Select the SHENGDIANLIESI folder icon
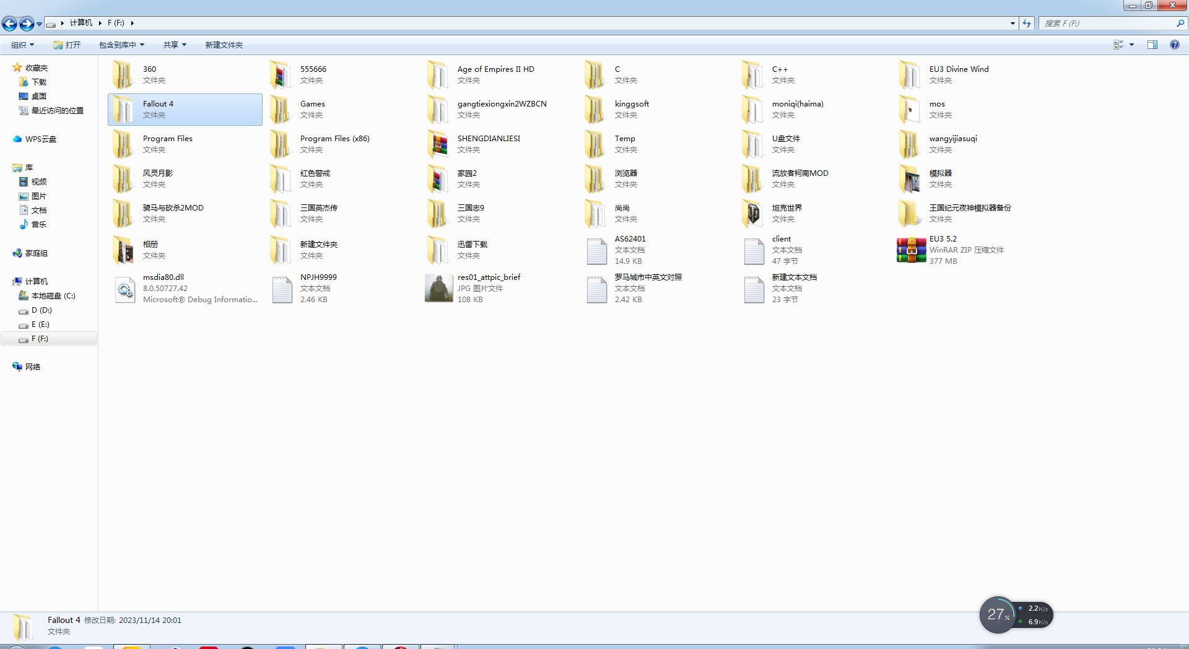Screen dimensions: 1189x649 pos(438,144)
